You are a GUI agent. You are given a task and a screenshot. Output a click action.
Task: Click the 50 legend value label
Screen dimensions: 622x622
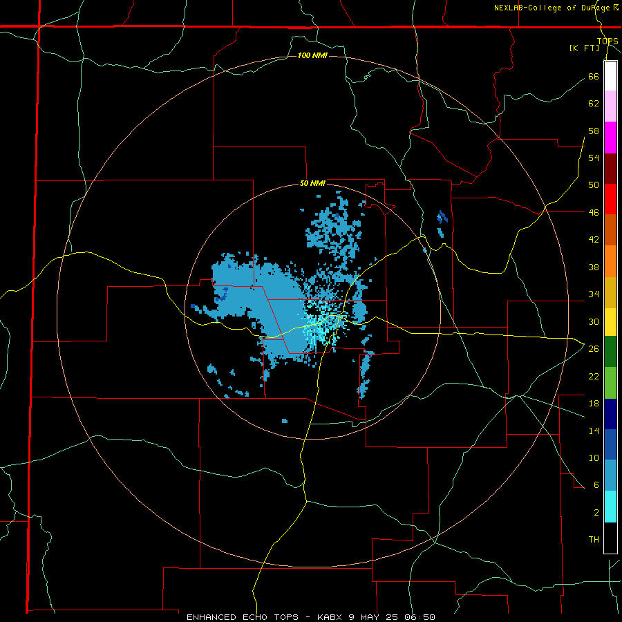pyautogui.click(x=594, y=185)
